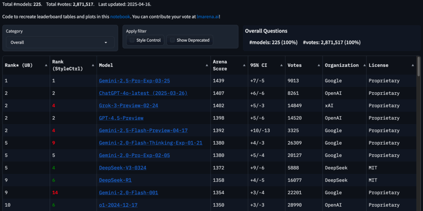Image resolution: width=423 pixels, height=211 pixels.
Task: Open the Gemini-2.5-Flash-Preview-04-17 link
Action: click(143, 130)
